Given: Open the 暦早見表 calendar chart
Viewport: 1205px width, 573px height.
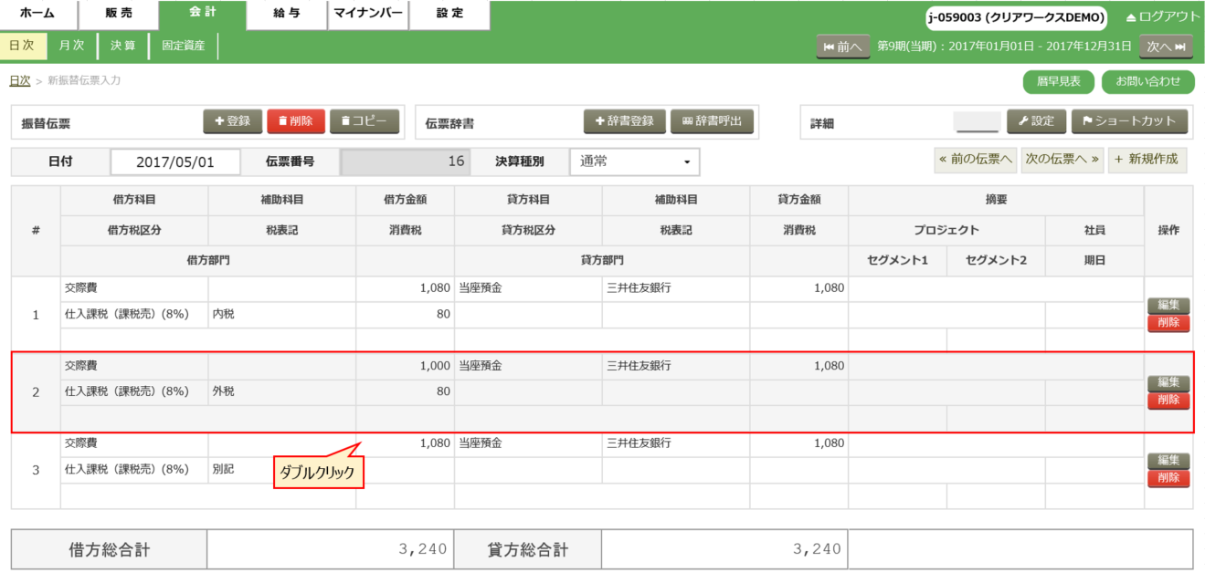Looking at the screenshot, I should click(1059, 81).
